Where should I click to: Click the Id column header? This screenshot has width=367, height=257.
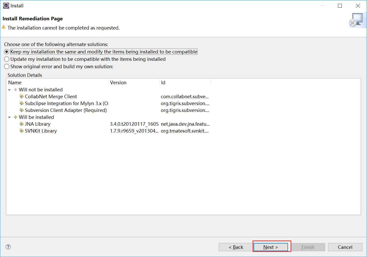tap(185, 82)
